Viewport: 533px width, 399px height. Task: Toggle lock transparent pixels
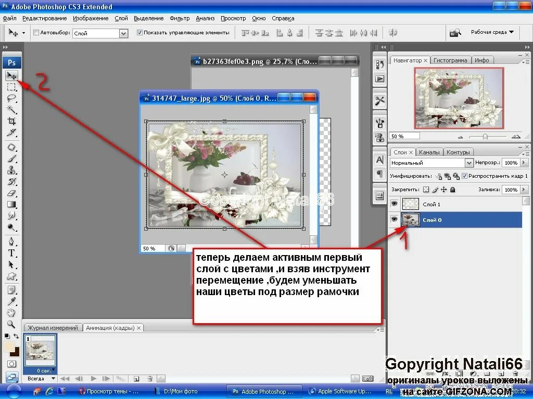tap(426, 190)
